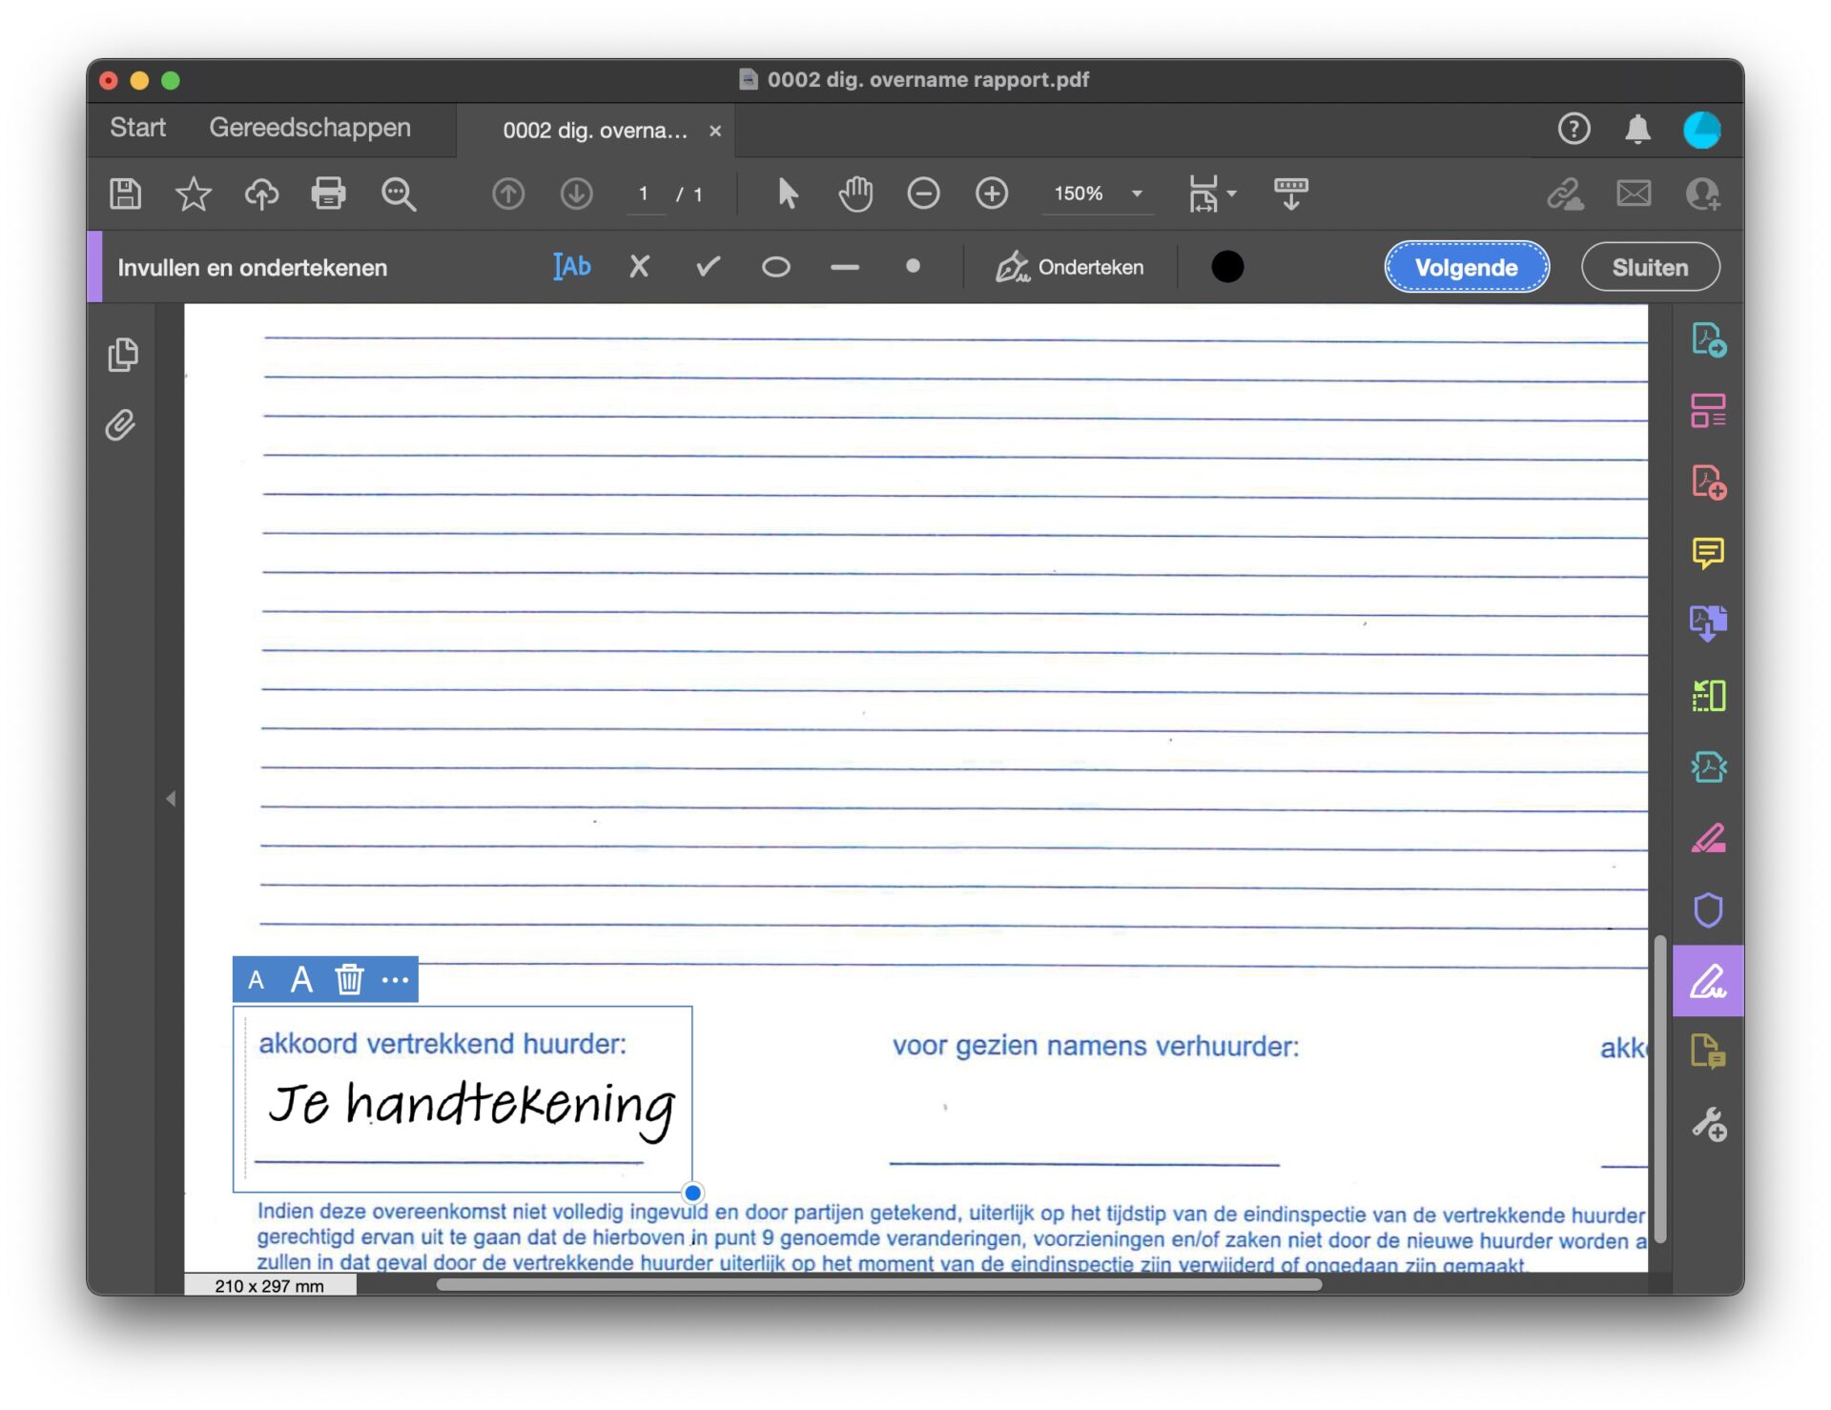
Task: Open the Protect shield tool
Action: pyautogui.click(x=1708, y=909)
